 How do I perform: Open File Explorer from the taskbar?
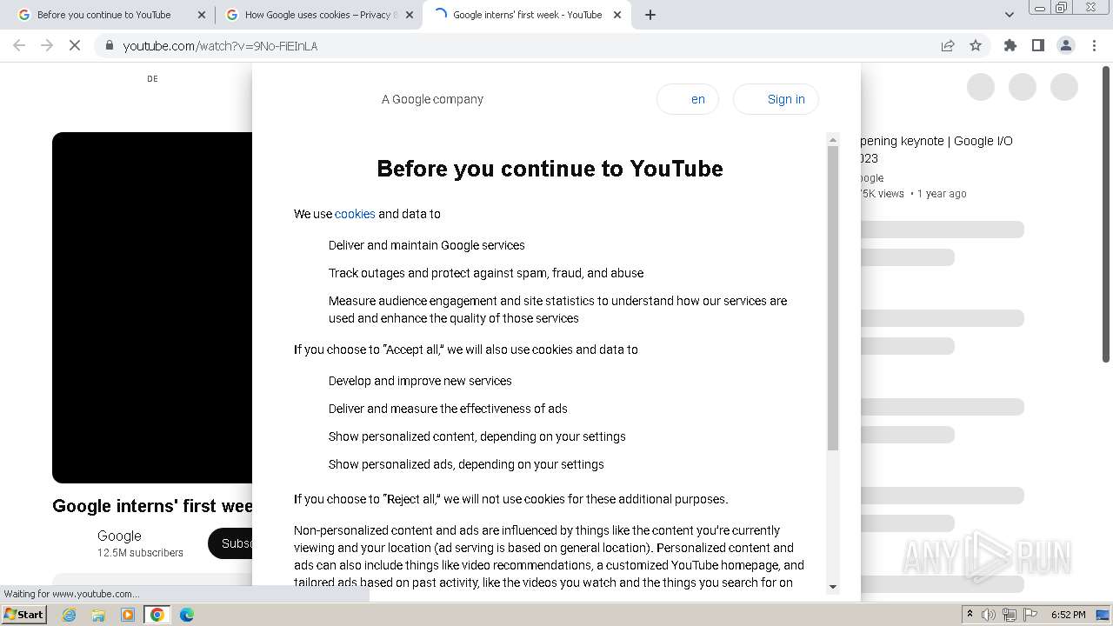pos(98,615)
